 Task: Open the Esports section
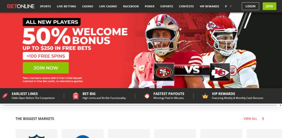pyautogui.click(x=167, y=6)
